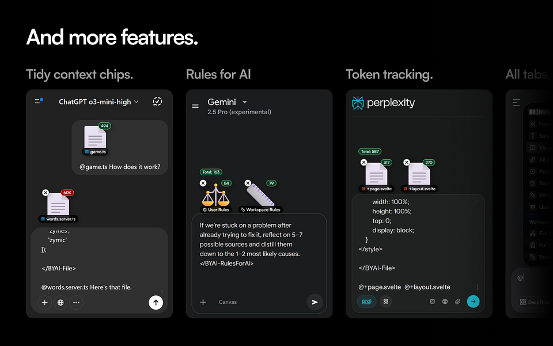Submit the Perplexity query with arrow button
The image size is (553, 346).
[x=474, y=302]
